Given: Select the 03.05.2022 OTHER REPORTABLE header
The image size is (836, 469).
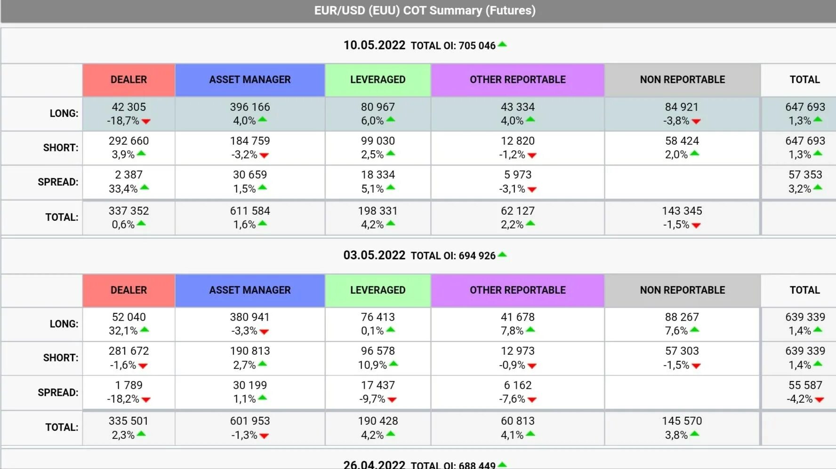Looking at the screenshot, I should click(518, 290).
